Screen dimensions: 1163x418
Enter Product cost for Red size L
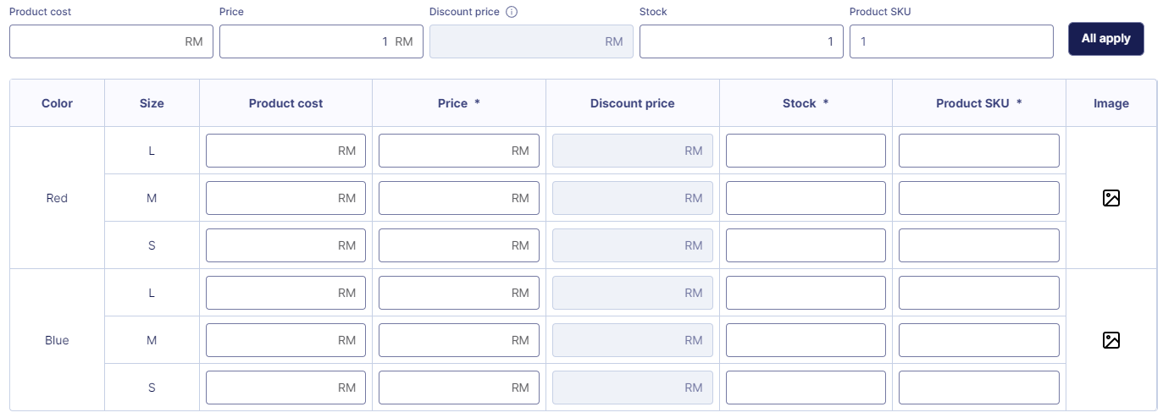pos(271,151)
